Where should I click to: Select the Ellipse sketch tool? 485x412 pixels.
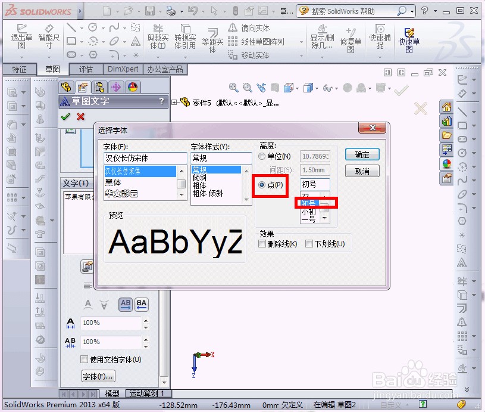pos(114,41)
